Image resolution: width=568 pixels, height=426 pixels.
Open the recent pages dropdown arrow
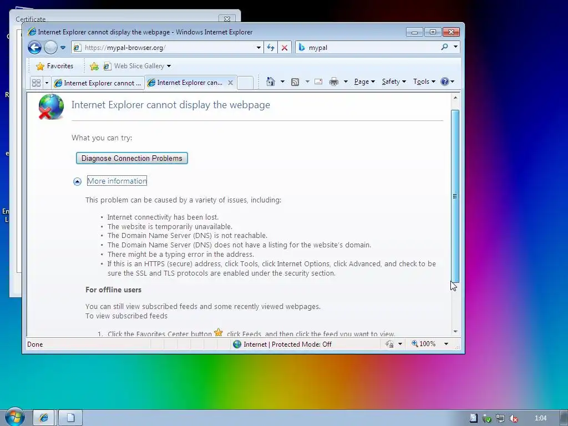point(63,48)
